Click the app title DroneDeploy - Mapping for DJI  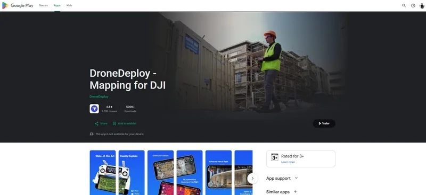point(128,79)
